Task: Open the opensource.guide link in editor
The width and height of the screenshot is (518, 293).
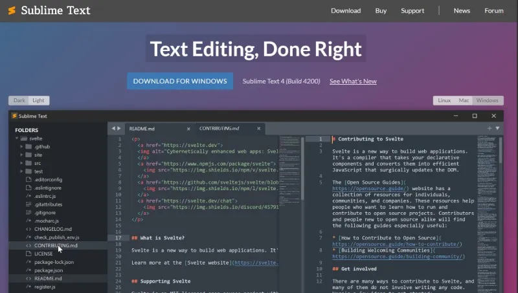Action: click(370, 188)
